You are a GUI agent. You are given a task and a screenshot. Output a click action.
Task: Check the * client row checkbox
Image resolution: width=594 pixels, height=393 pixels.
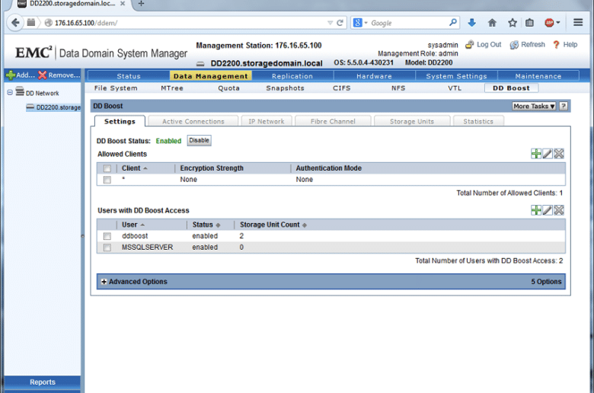point(107,180)
